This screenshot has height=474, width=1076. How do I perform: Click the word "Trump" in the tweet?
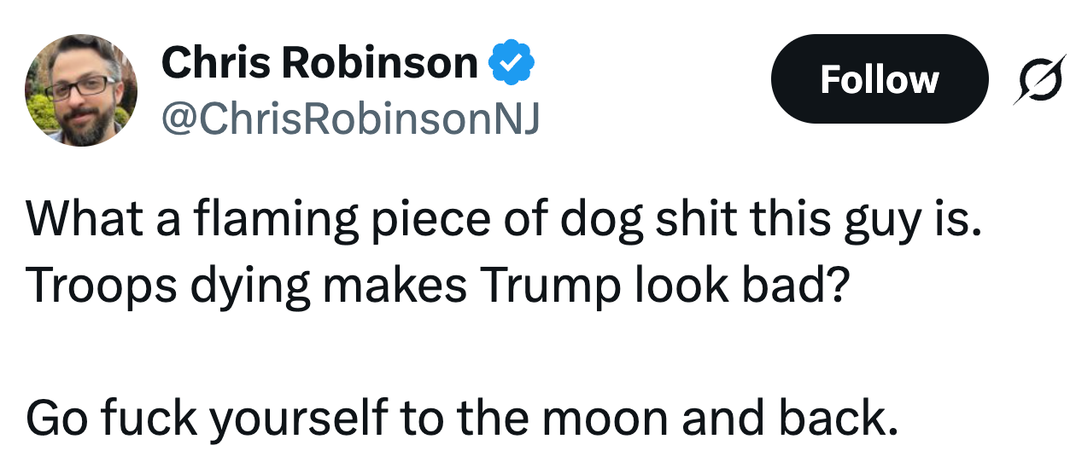point(538,286)
